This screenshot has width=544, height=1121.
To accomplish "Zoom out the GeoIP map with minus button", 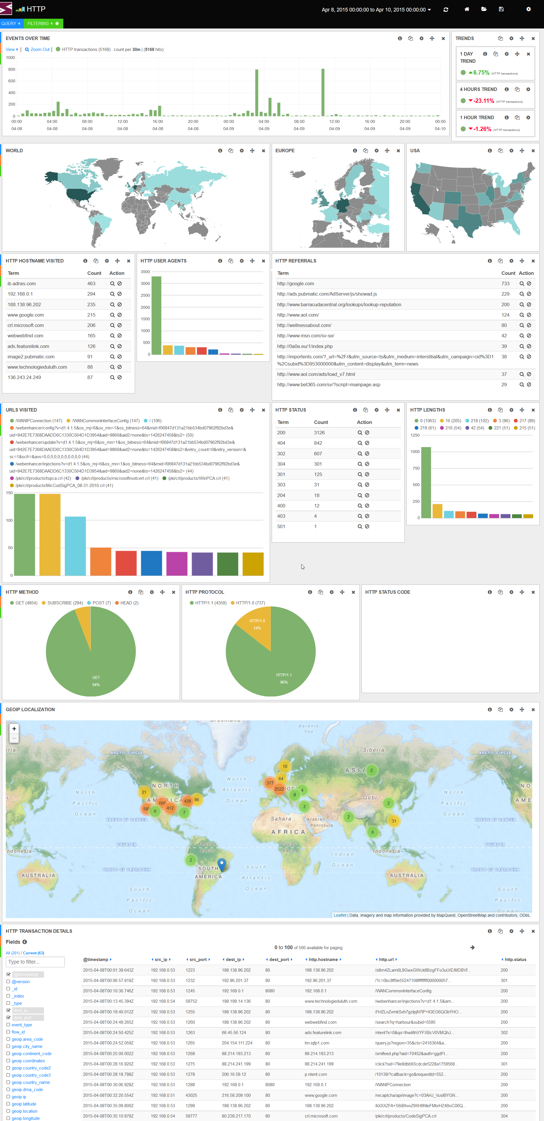I will 14,738.
